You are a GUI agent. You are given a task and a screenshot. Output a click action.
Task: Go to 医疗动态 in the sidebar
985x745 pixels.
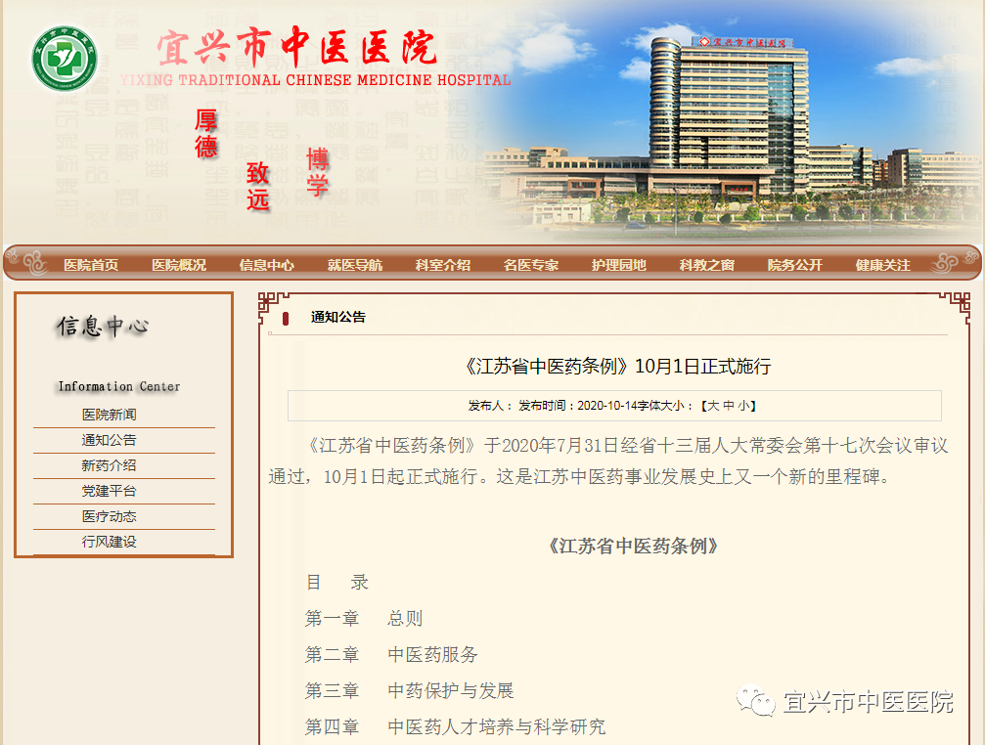pos(109,516)
